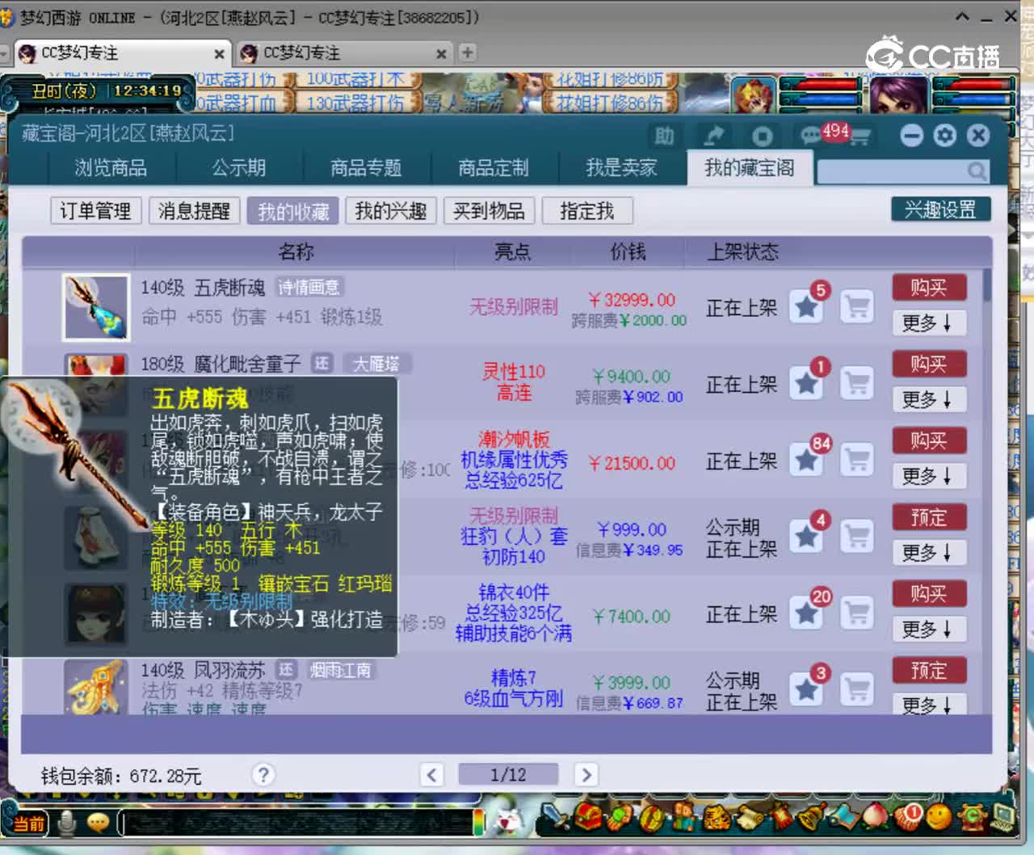Viewport: 1034px width, 855px height.
Task: Sort by 价钱 column header
Action: [x=628, y=252]
